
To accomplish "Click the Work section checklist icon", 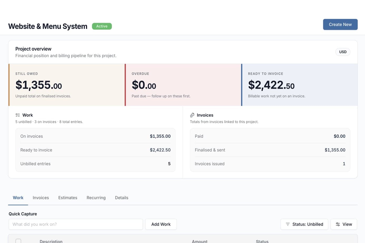I will [18, 115].
